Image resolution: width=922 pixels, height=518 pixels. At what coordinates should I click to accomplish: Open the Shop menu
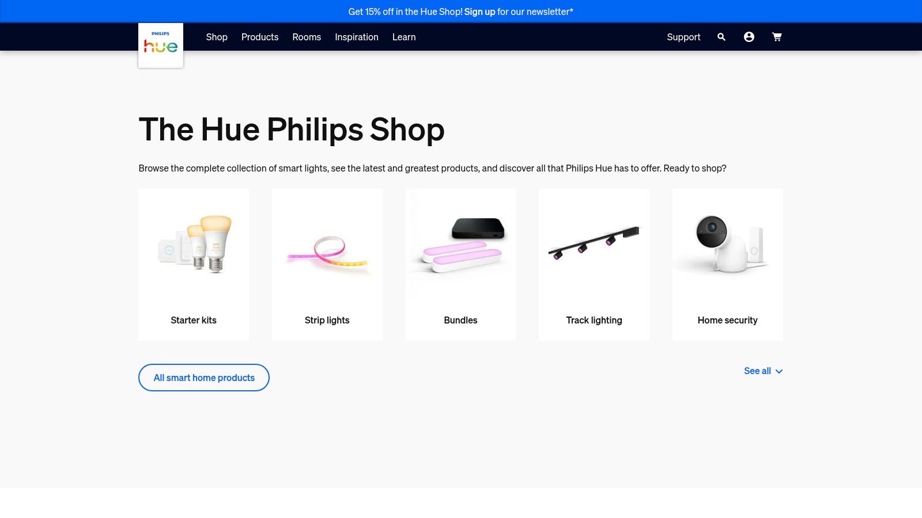[217, 37]
